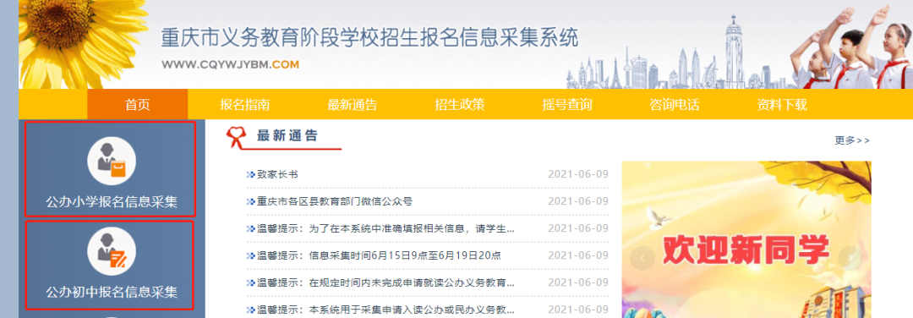Image resolution: width=913 pixels, height=318 pixels.
Task: Go to the 首页 tab
Action: point(138,105)
